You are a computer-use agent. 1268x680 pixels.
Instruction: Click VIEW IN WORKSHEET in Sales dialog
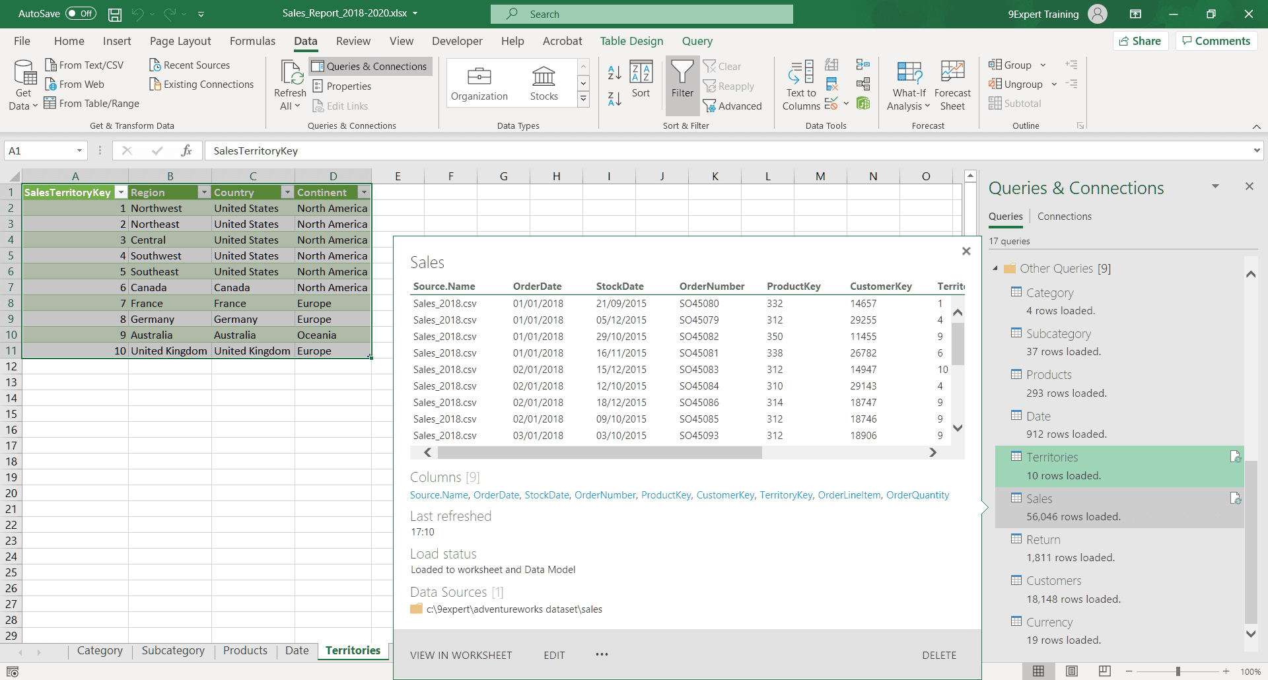[x=461, y=655]
